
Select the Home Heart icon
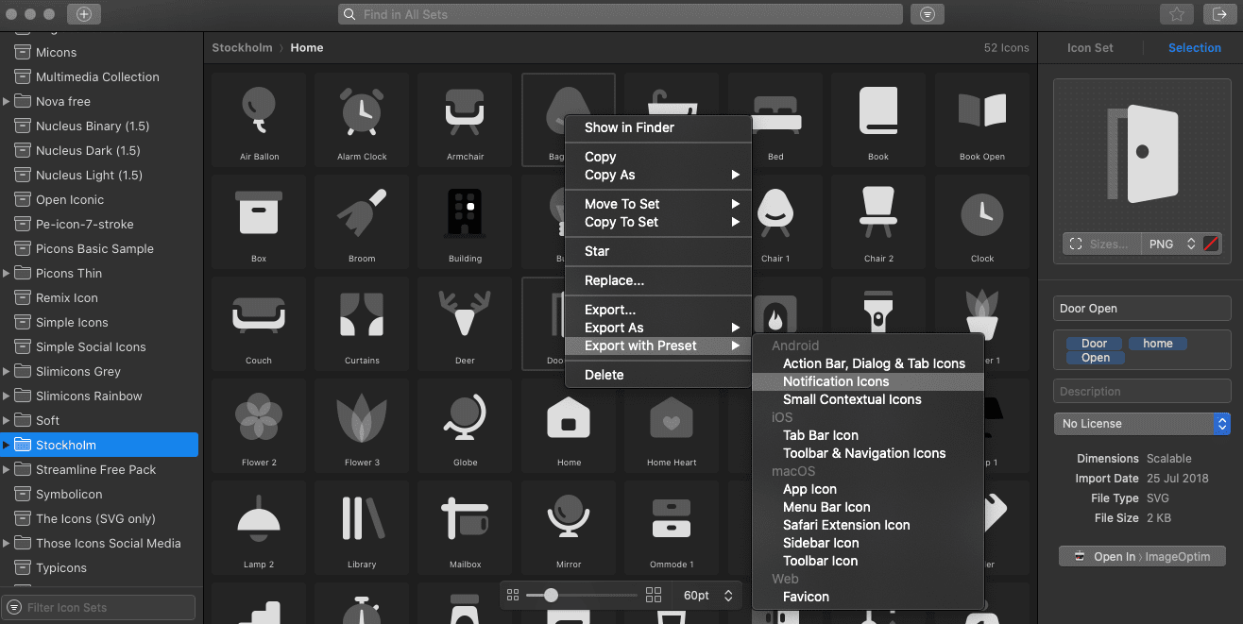(x=672, y=426)
